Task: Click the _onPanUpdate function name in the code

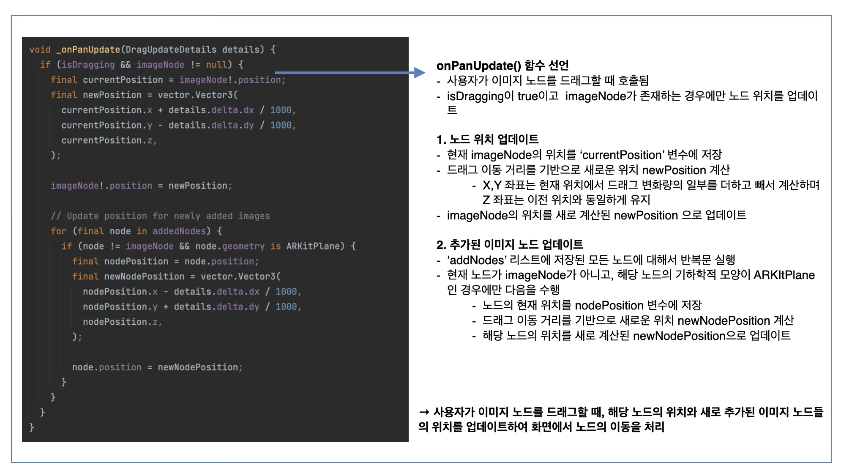Action: pyautogui.click(x=88, y=49)
